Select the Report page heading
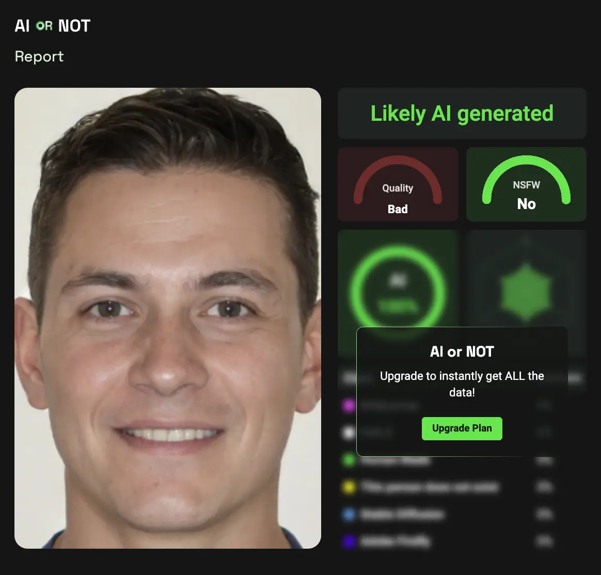The width and height of the screenshot is (601, 575). [39, 56]
